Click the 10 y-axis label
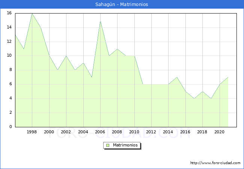 (x=9, y=56)
